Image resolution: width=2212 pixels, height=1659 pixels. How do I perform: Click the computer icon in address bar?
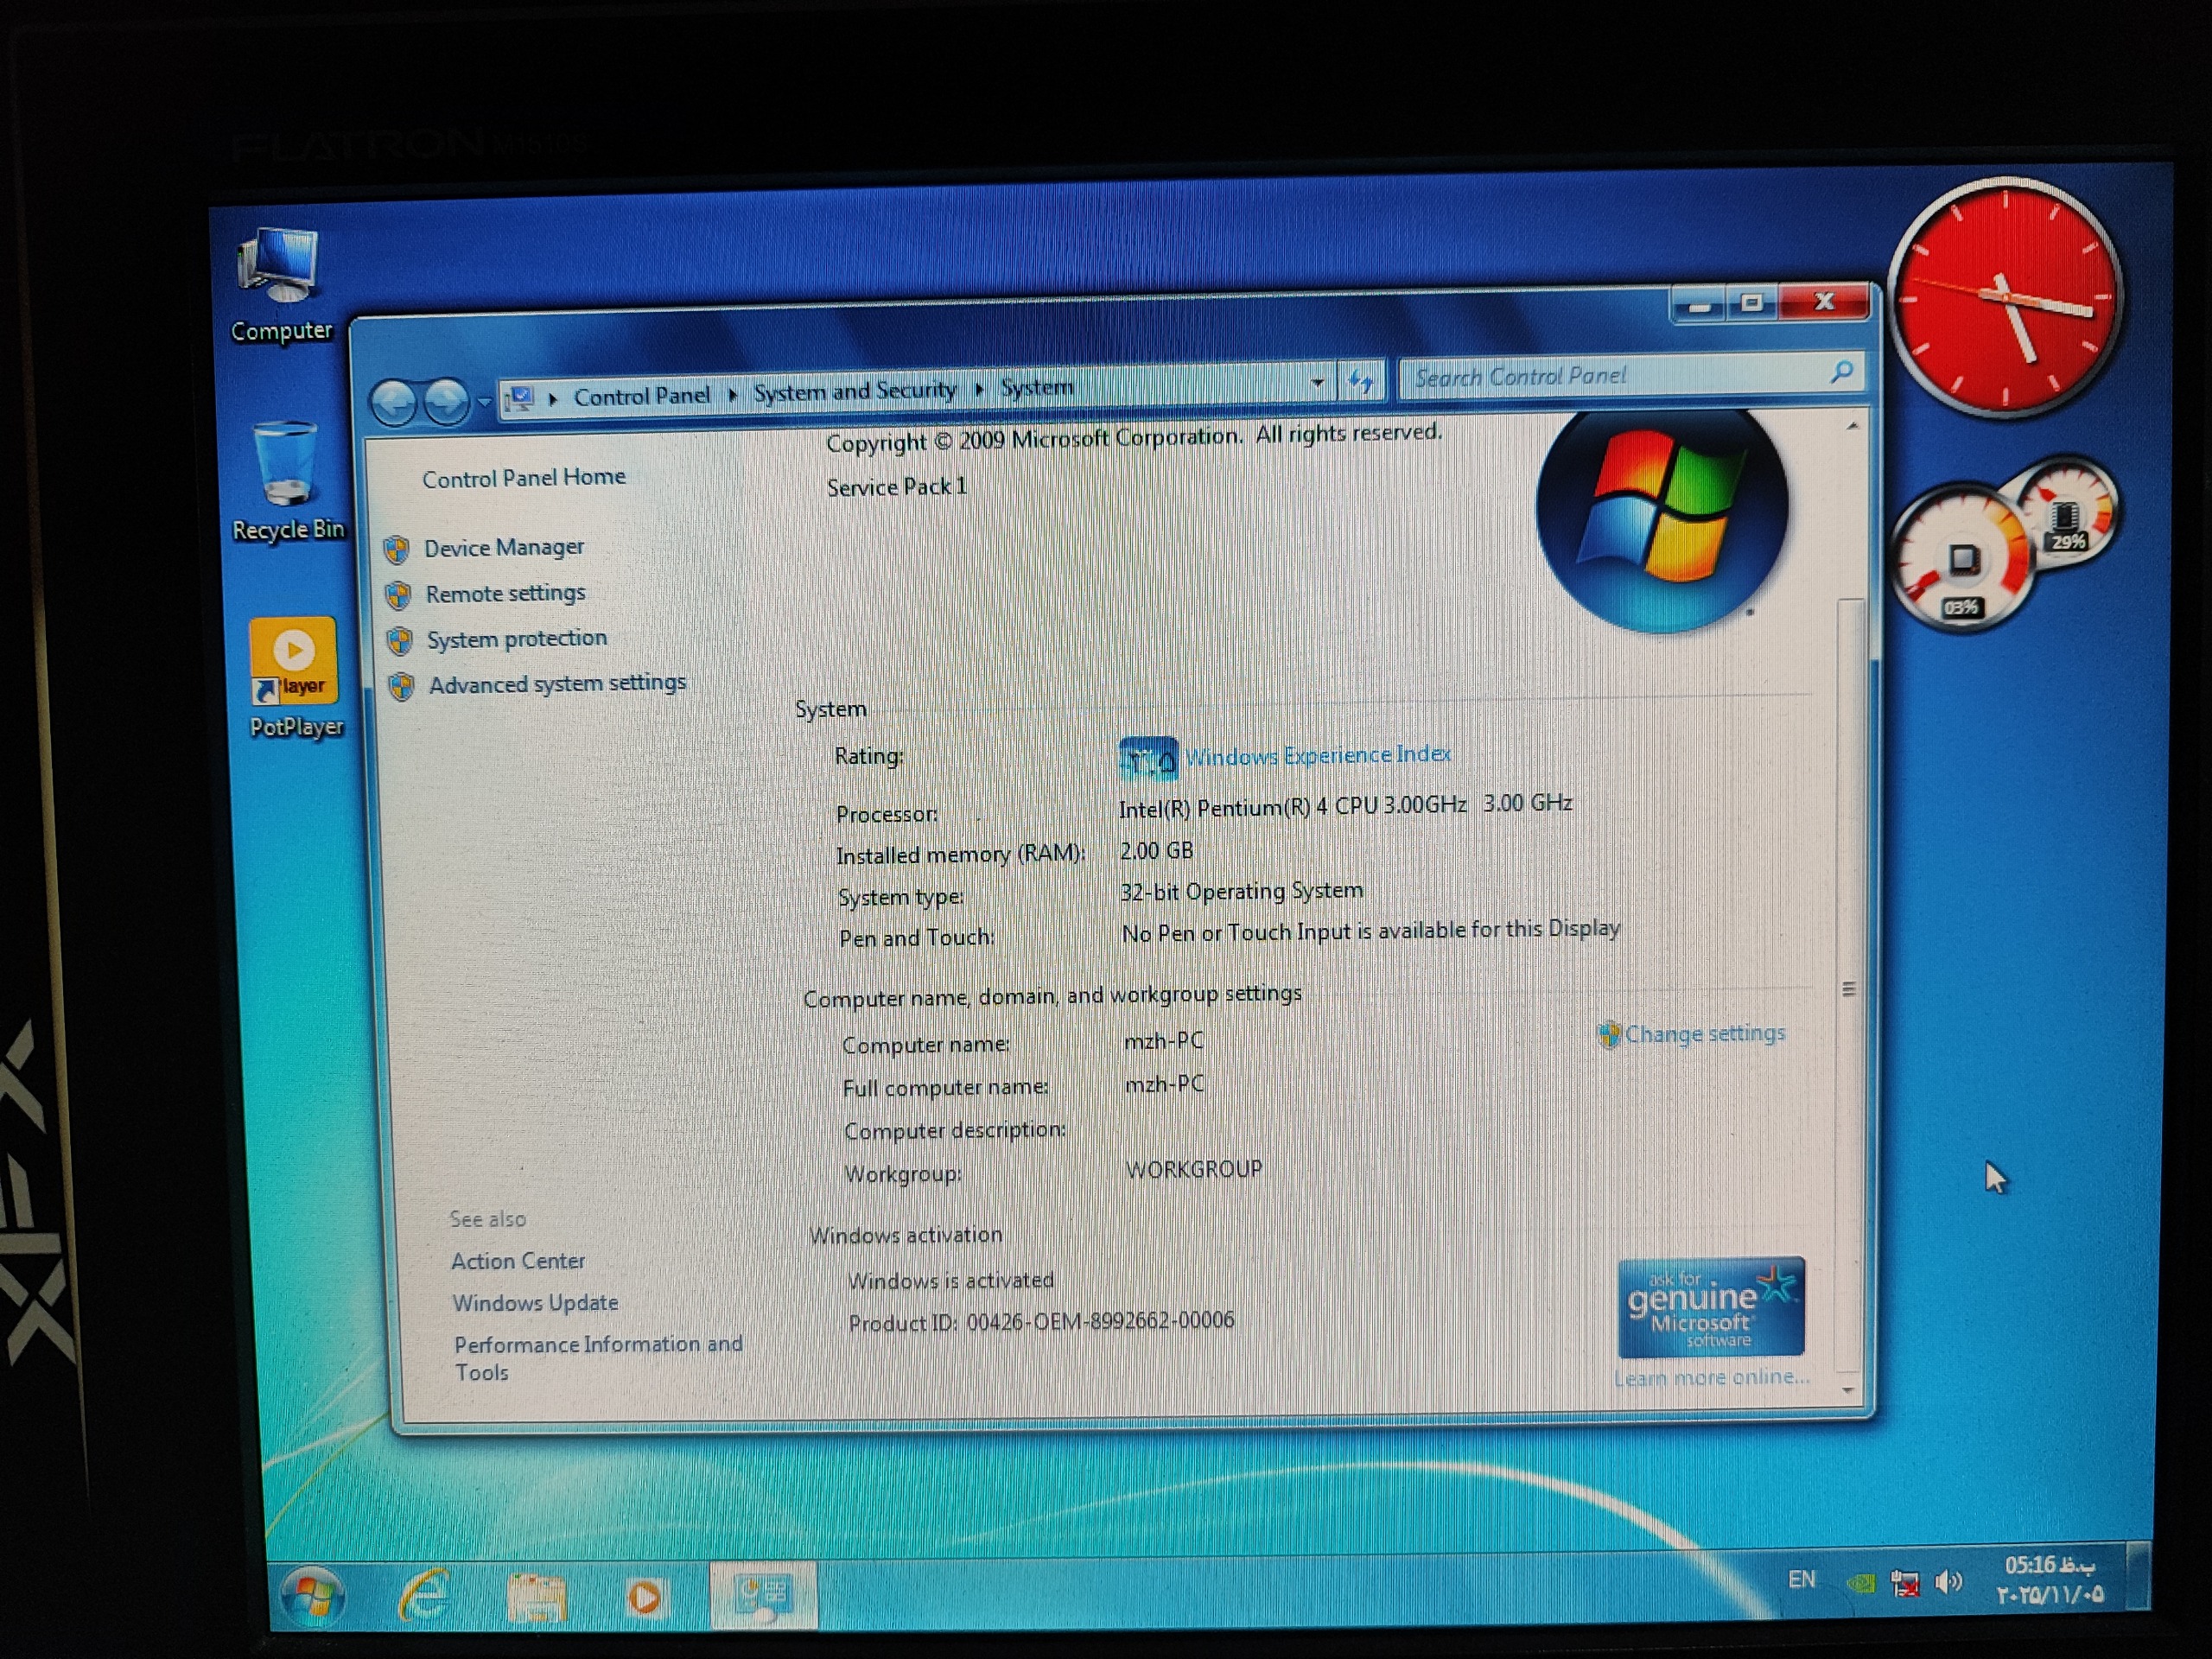coord(520,399)
